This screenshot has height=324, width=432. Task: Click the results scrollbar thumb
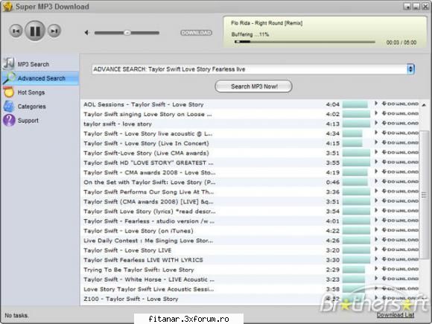(x=425, y=195)
